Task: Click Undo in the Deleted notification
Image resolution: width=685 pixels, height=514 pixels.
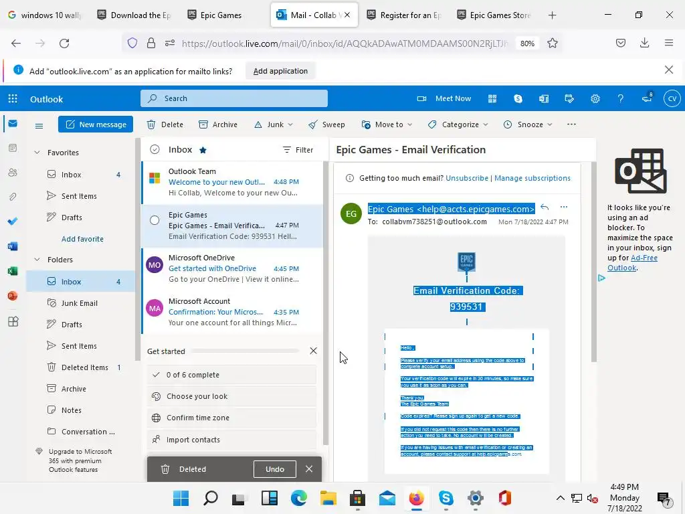Action: [275, 469]
